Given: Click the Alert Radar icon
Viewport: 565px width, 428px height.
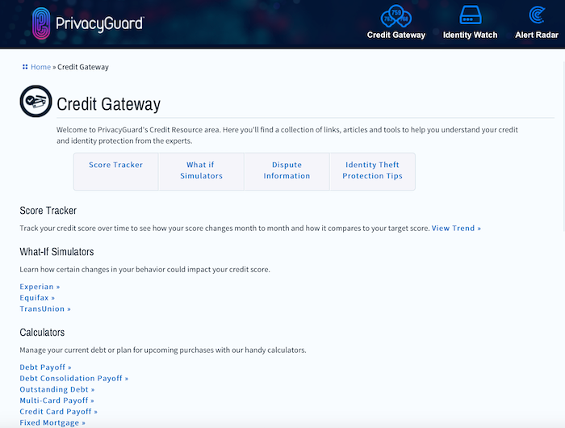Looking at the screenshot, I should [537, 15].
